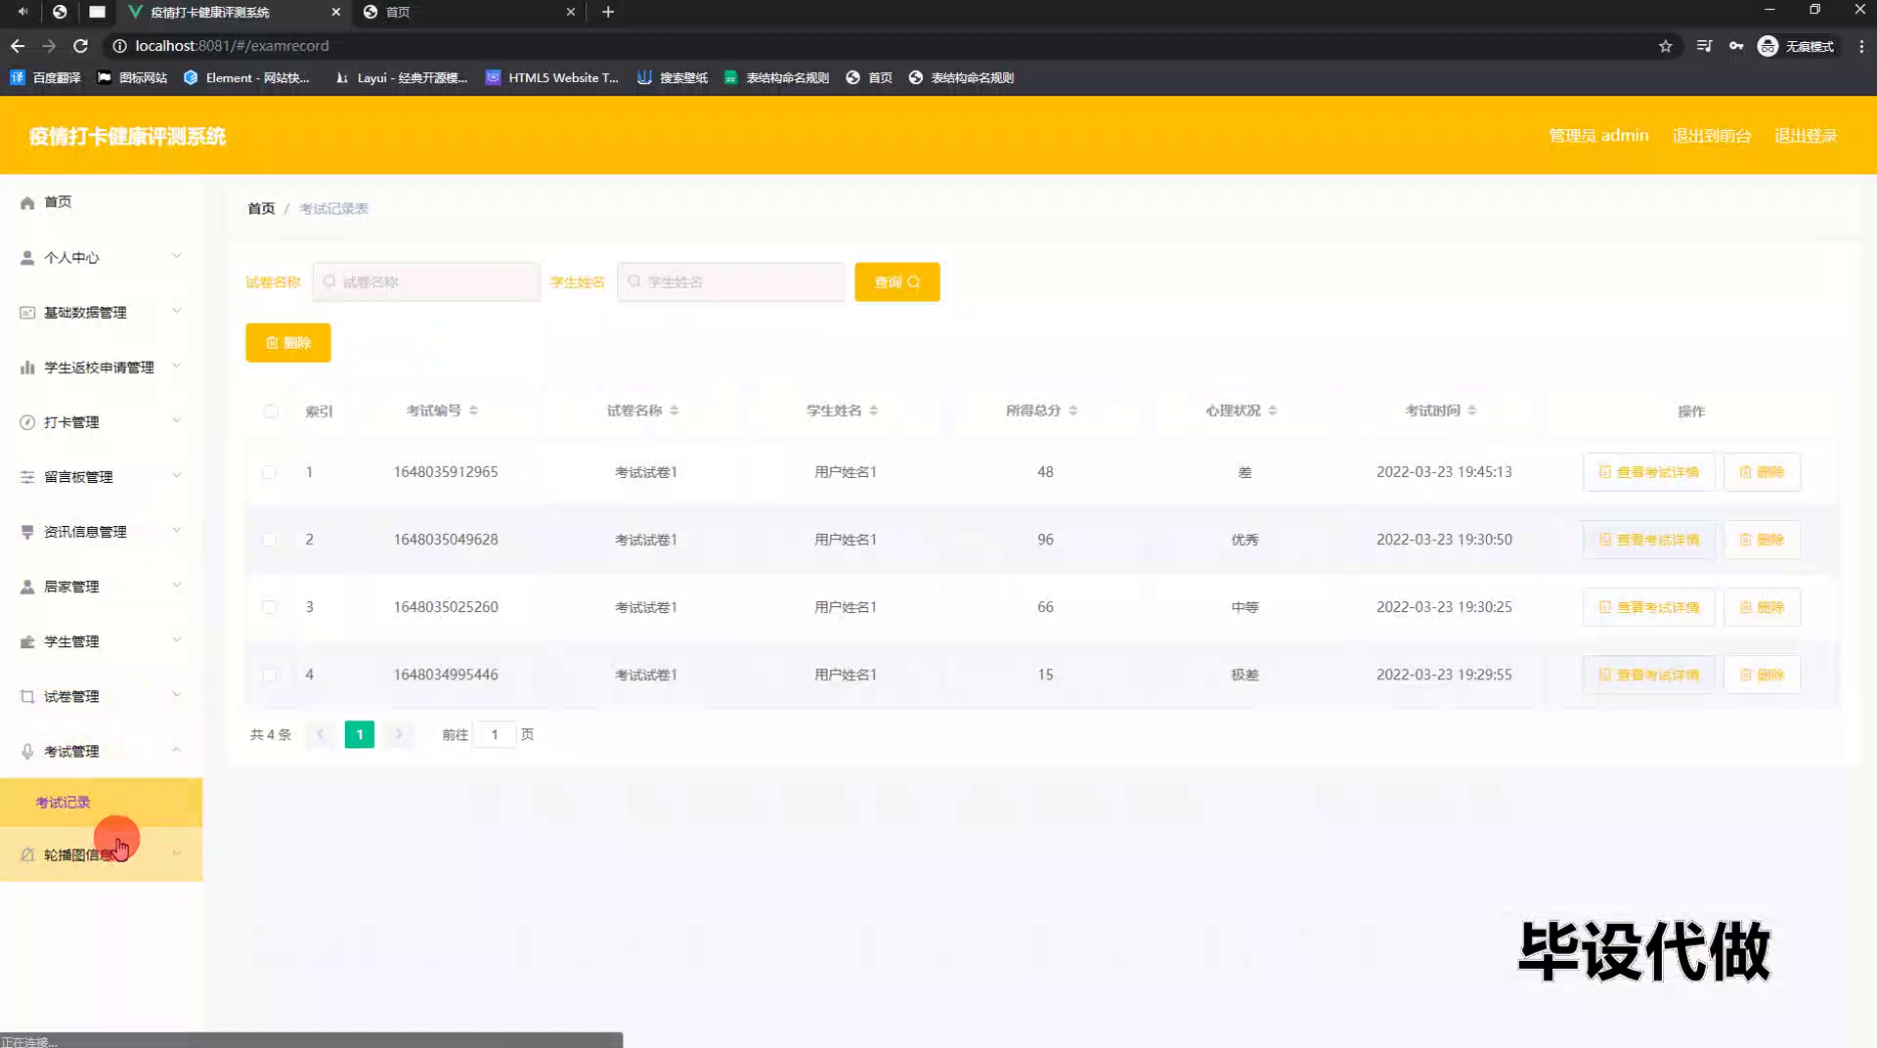Check row 2 checkbox 1648035049628

[269, 540]
